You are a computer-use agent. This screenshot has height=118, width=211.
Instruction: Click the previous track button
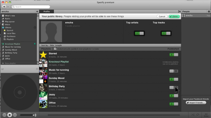pyautogui.click(x=4, y=115)
